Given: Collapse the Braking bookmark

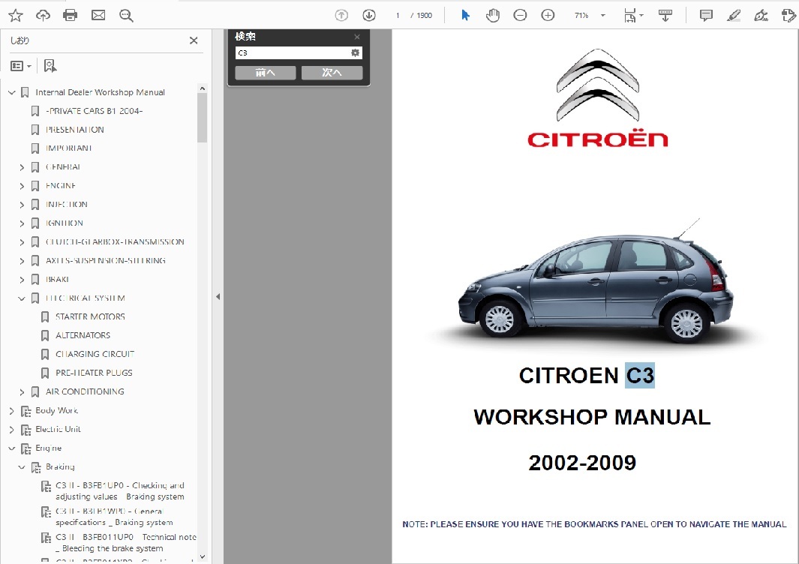Looking at the screenshot, I should coord(22,466).
